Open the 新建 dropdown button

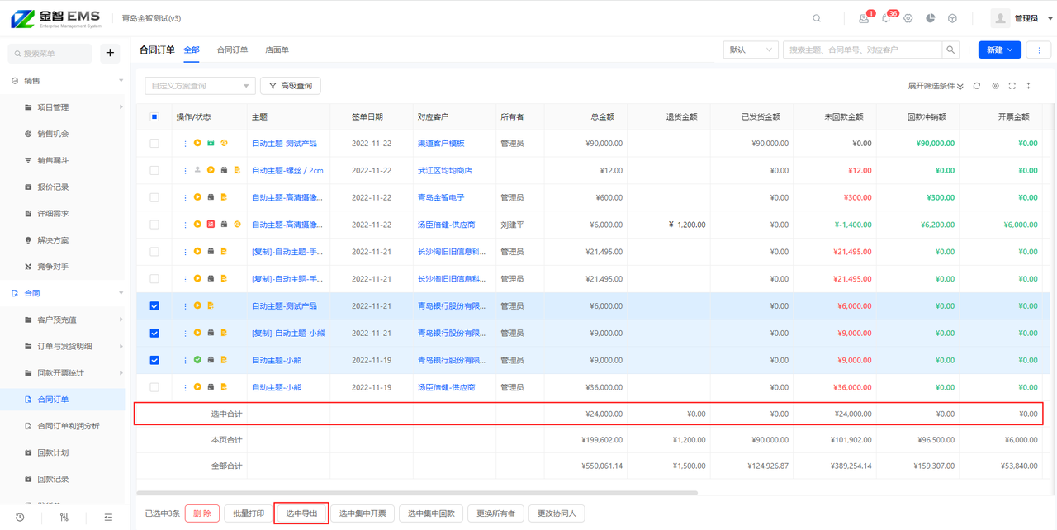pos(999,50)
